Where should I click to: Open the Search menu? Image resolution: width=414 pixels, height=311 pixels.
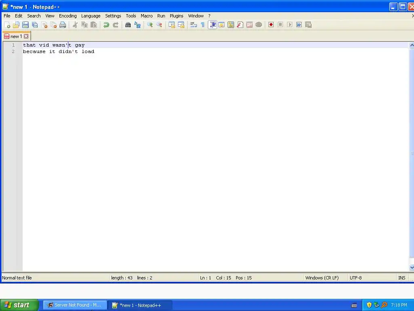(x=34, y=16)
